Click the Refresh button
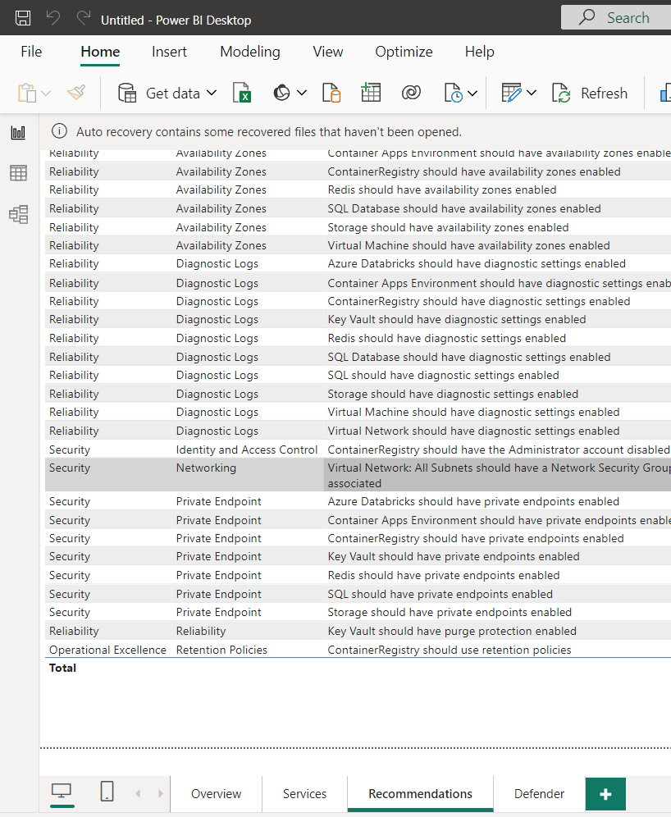This screenshot has width=671, height=817. tap(590, 94)
